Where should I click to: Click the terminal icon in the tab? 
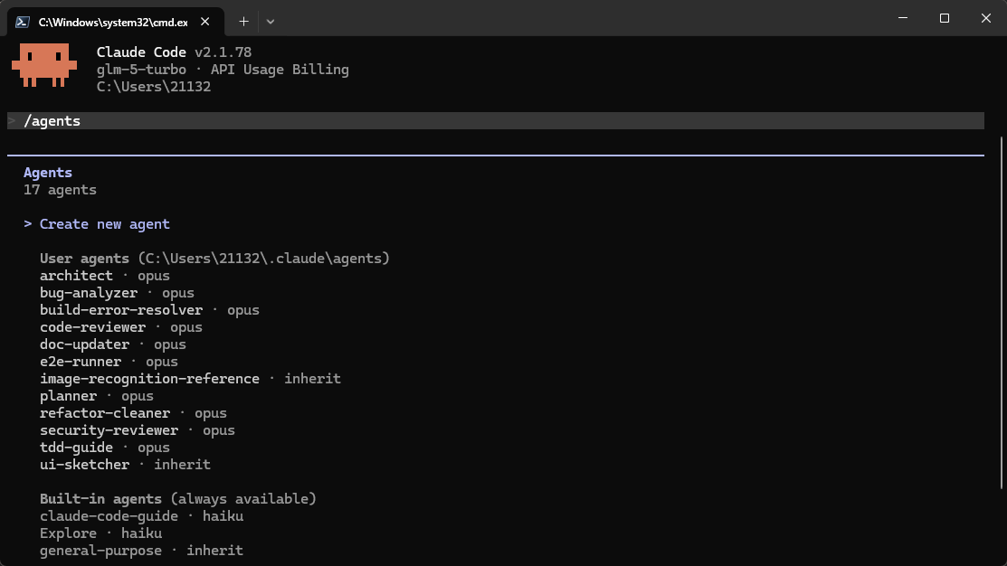pos(23,22)
